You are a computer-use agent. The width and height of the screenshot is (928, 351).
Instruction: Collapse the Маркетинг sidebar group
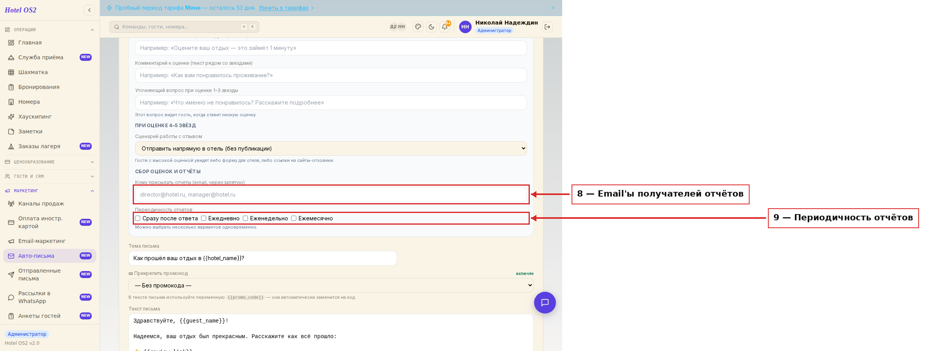[50, 191]
